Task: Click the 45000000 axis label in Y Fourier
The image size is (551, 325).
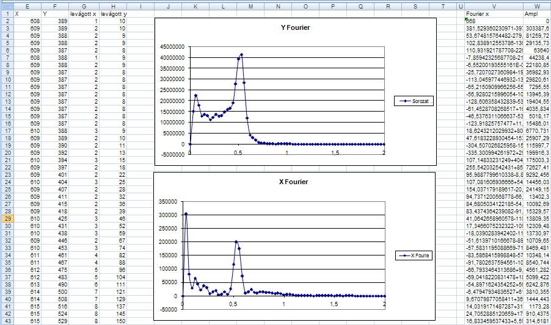Action: click(172, 46)
